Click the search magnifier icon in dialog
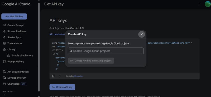Viewport: 211px width, 97px height. [71, 51]
